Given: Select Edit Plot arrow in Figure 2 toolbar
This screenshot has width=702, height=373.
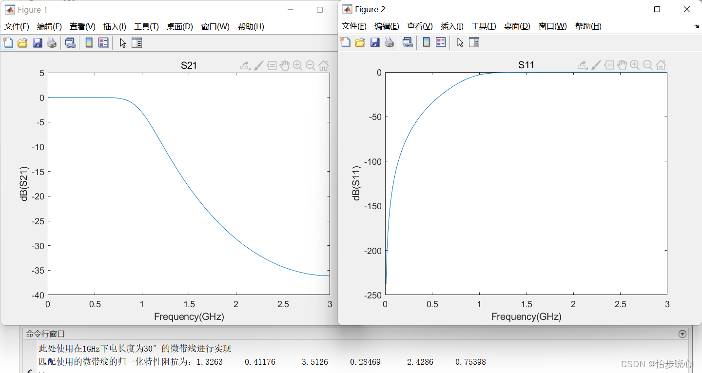Looking at the screenshot, I should 460,42.
